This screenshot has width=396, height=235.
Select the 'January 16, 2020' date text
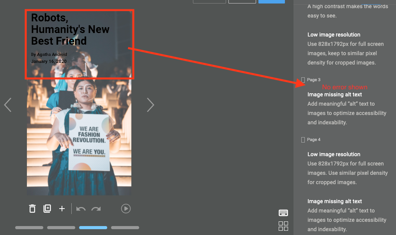[49, 61]
